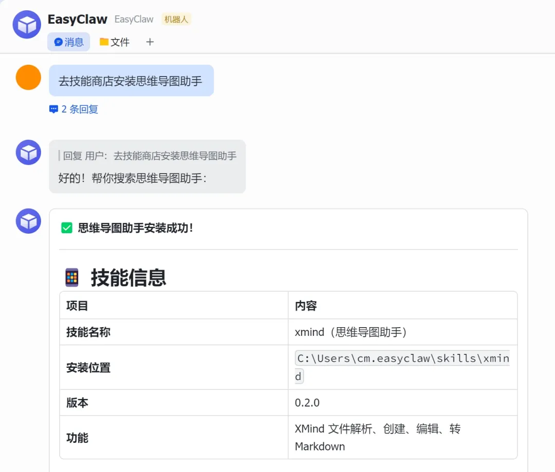
Task: Click the version 0.2.0 cell
Action: tap(307, 403)
